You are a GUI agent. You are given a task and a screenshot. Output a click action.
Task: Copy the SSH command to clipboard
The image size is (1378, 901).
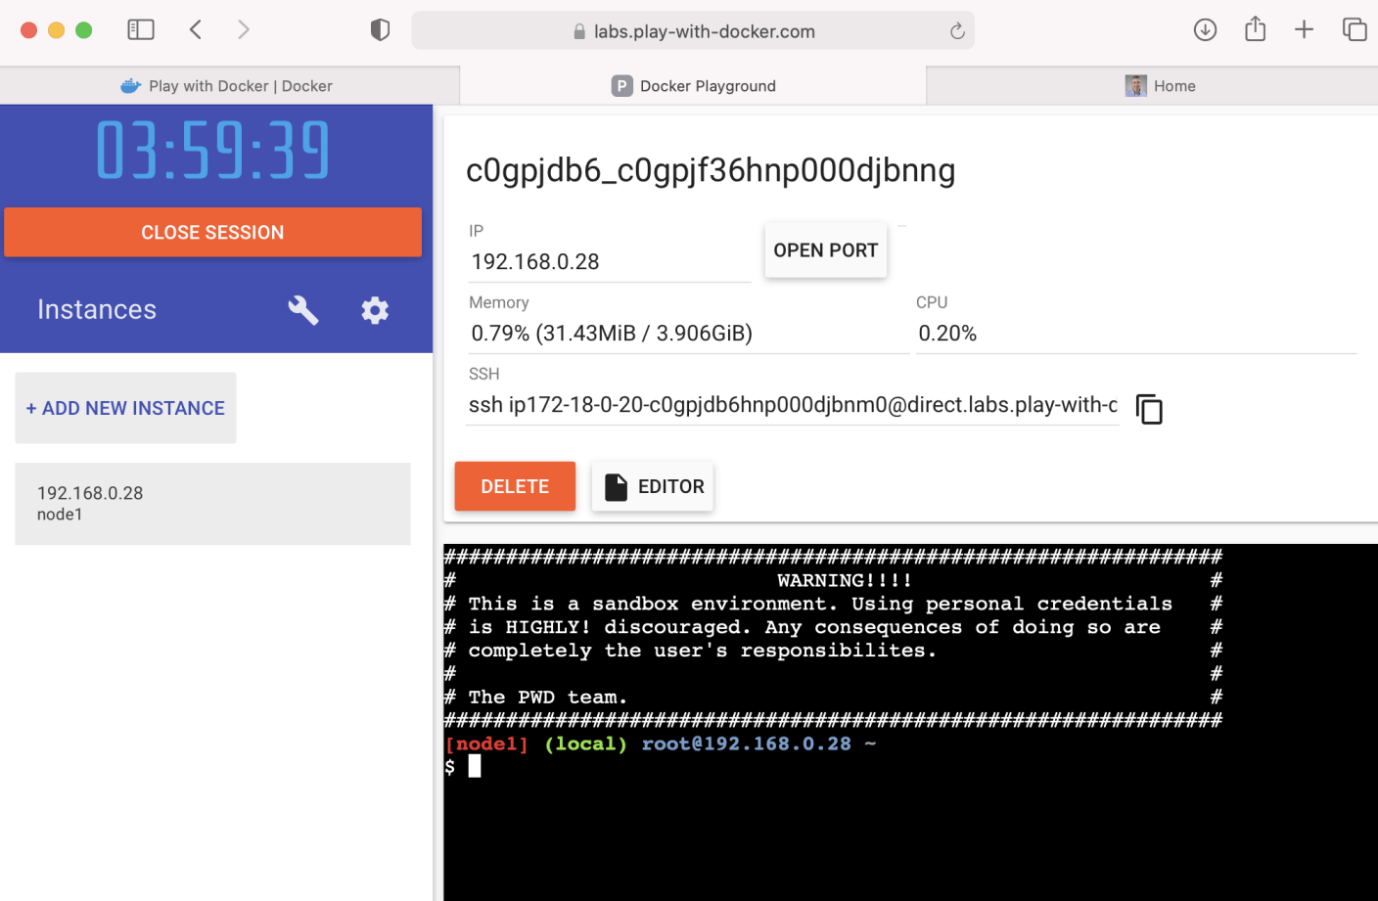coord(1149,408)
